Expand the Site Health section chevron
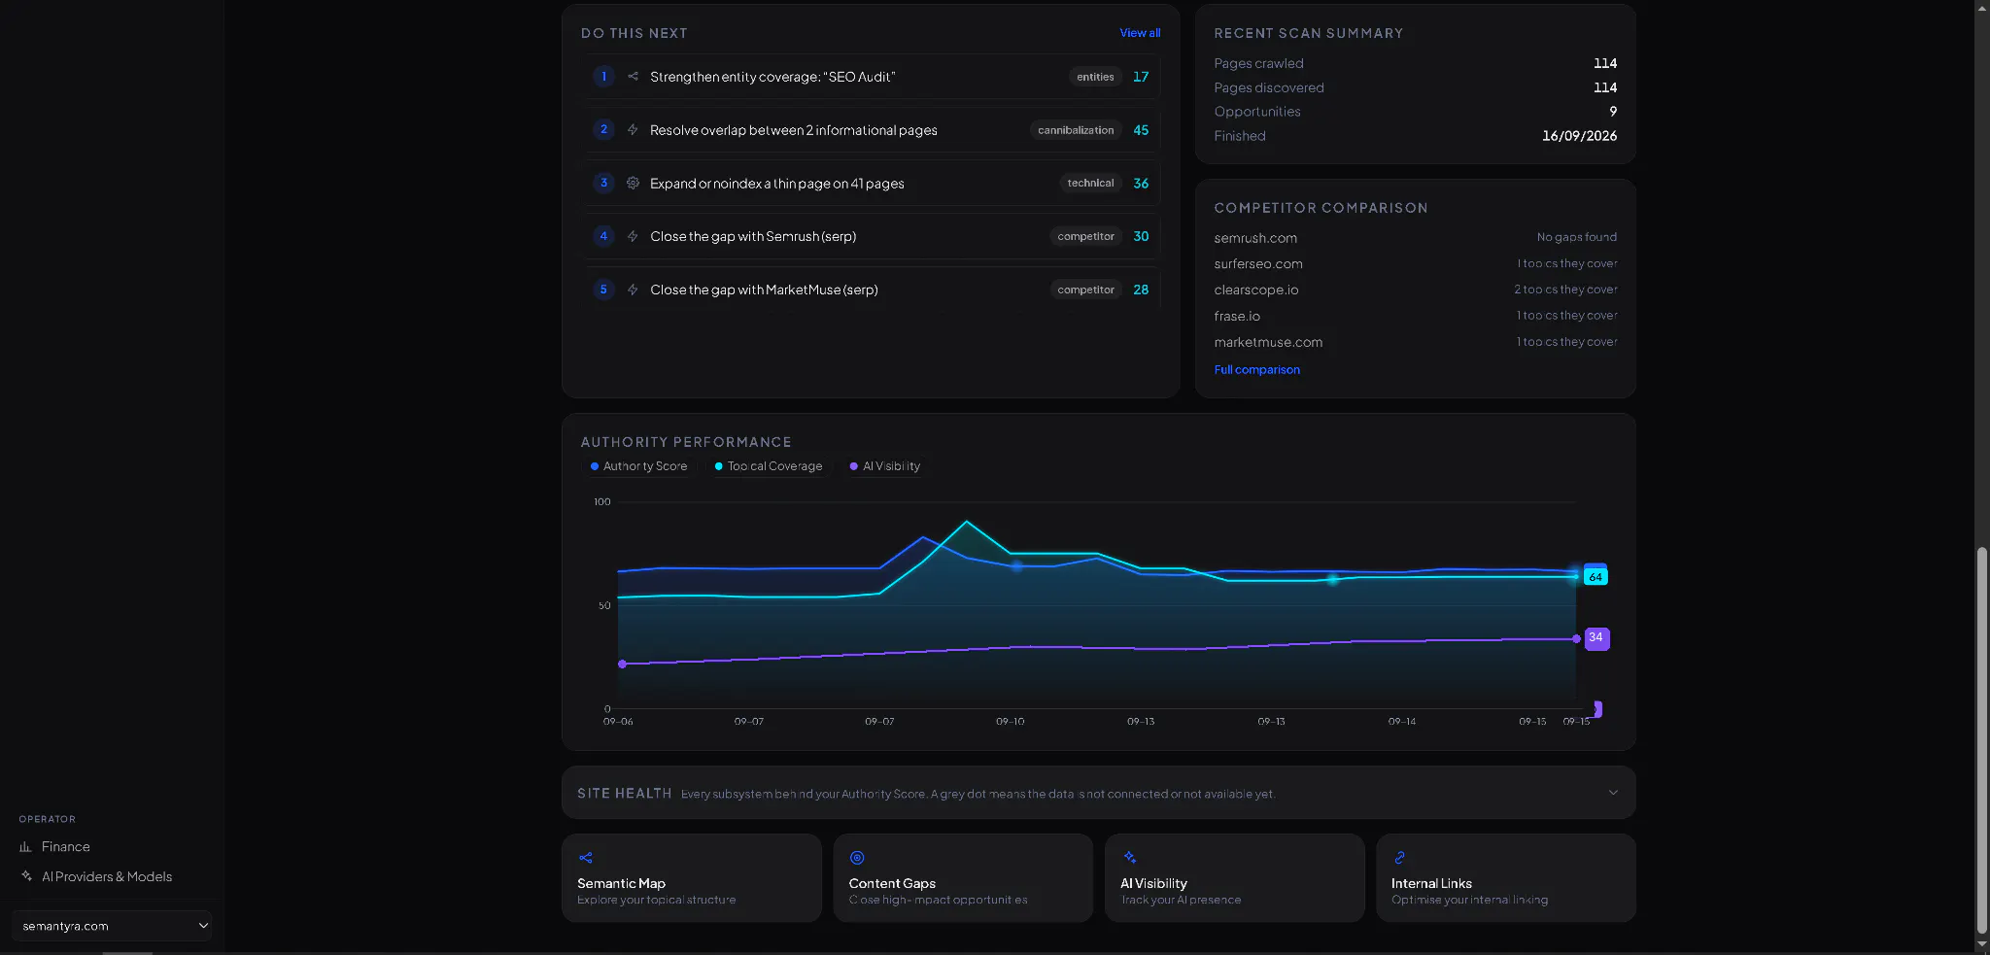 tap(1613, 793)
